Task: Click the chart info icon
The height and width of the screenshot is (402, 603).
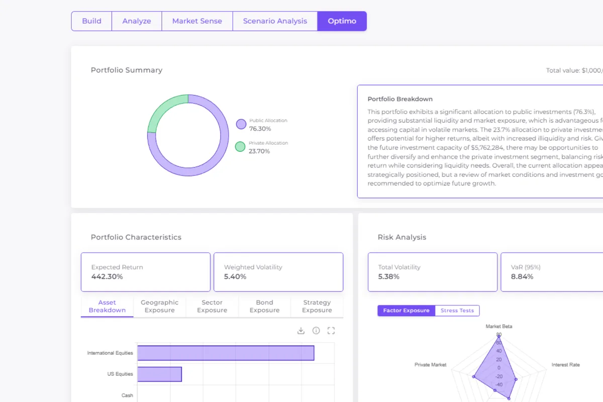Action: [316, 331]
